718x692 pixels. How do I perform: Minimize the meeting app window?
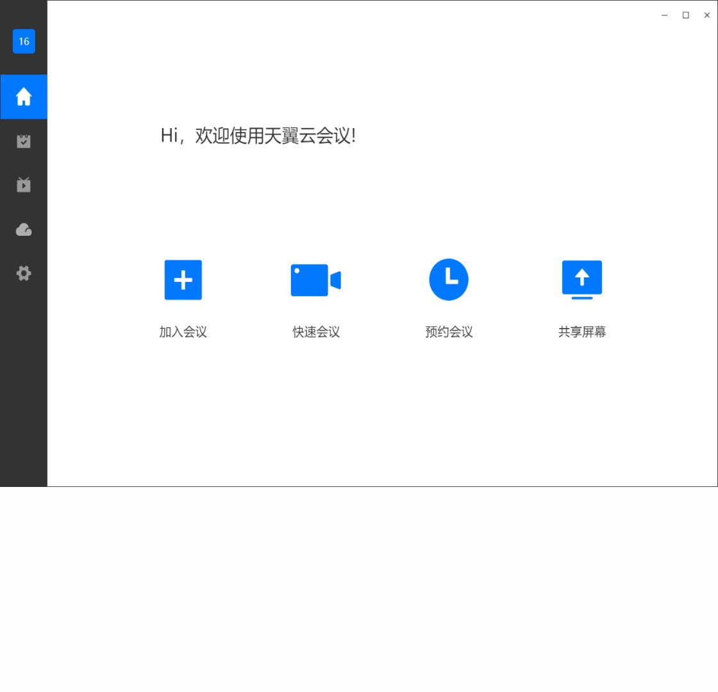point(664,15)
